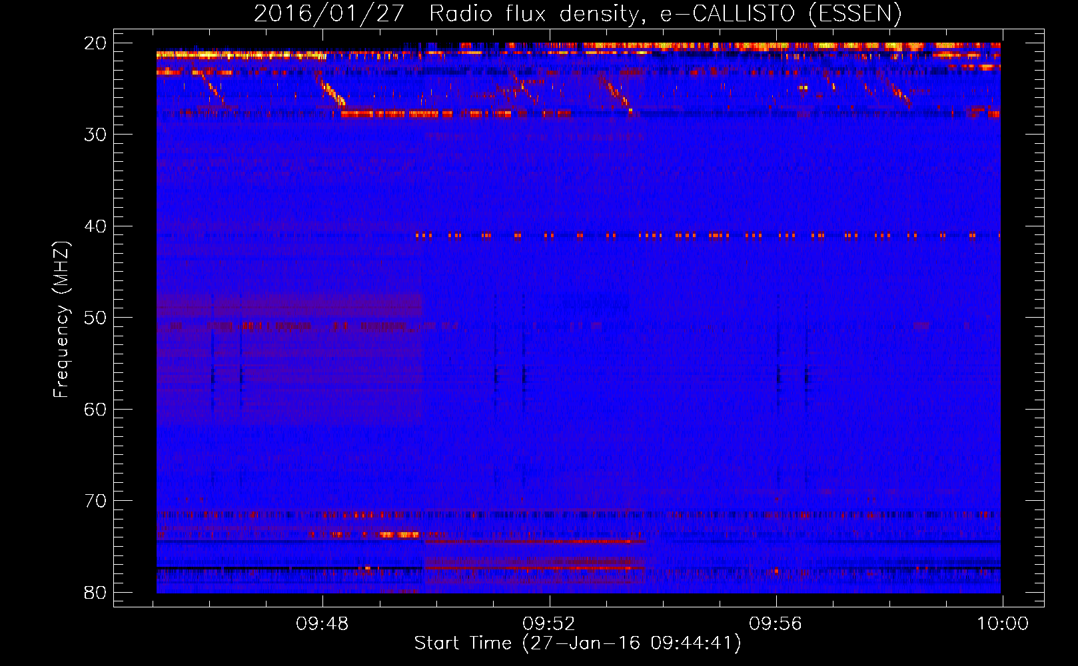
Task: Click the plot title "Radio flux density, e-CALLISTO (ESSEN)"
Action: (666, 14)
